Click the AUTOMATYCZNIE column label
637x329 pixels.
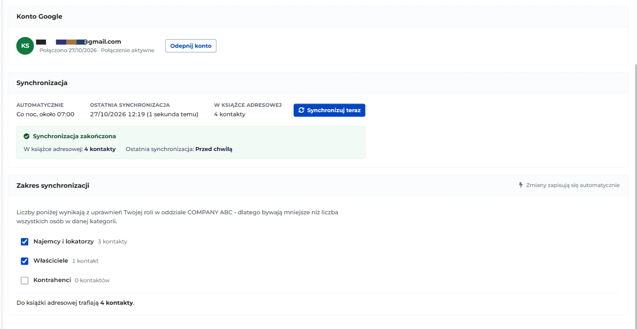[x=40, y=105]
